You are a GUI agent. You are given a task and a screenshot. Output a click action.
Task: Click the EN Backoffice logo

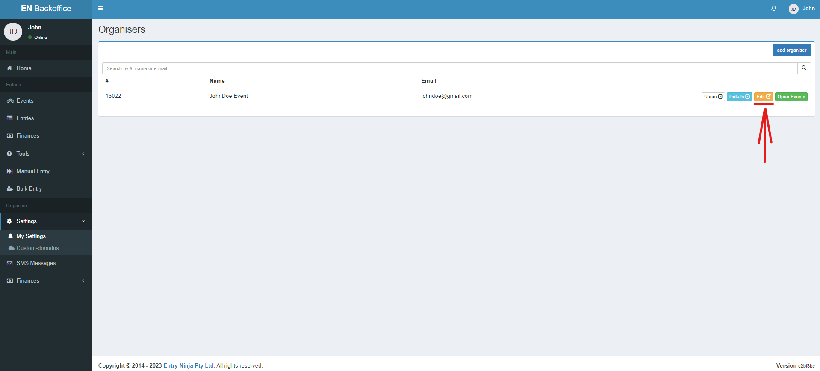(x=46, y=9)
